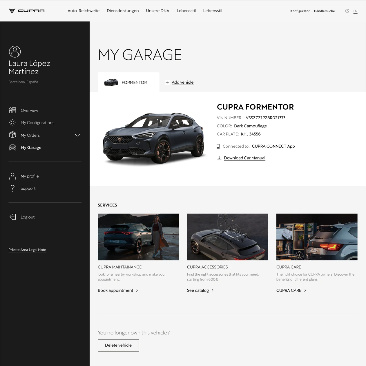Click the My Garage car icon
366x366 pixels.
12,147
